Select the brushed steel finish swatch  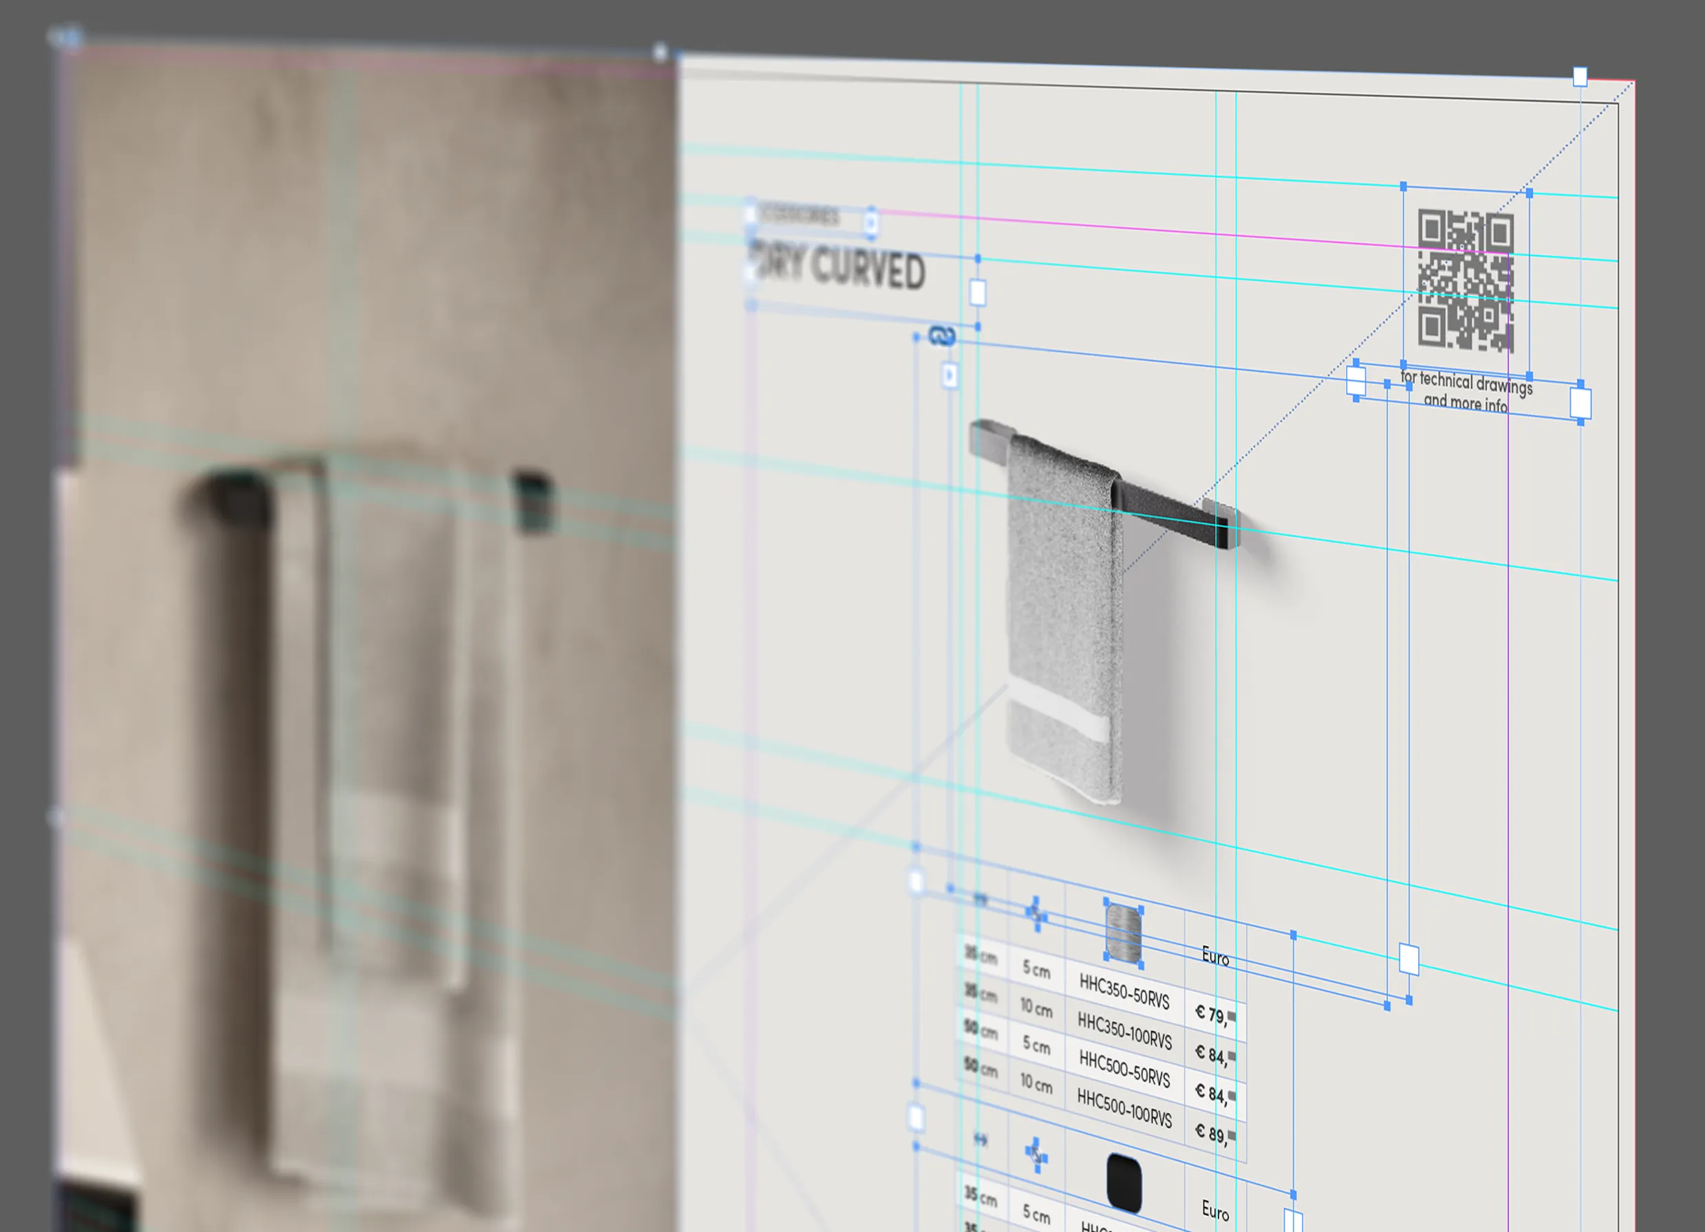pos(1124,934)
